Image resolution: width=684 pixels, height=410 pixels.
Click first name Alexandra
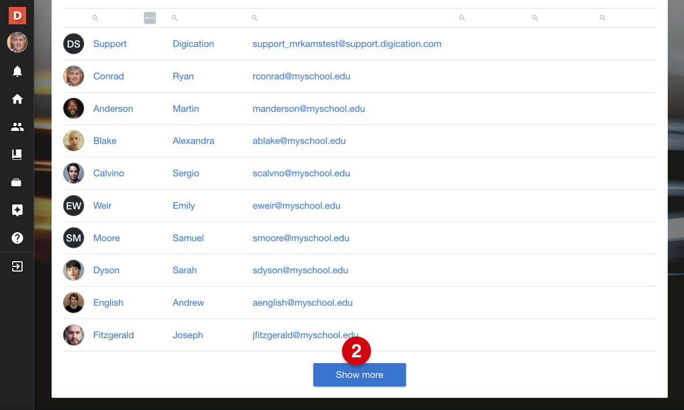[193, 141]
